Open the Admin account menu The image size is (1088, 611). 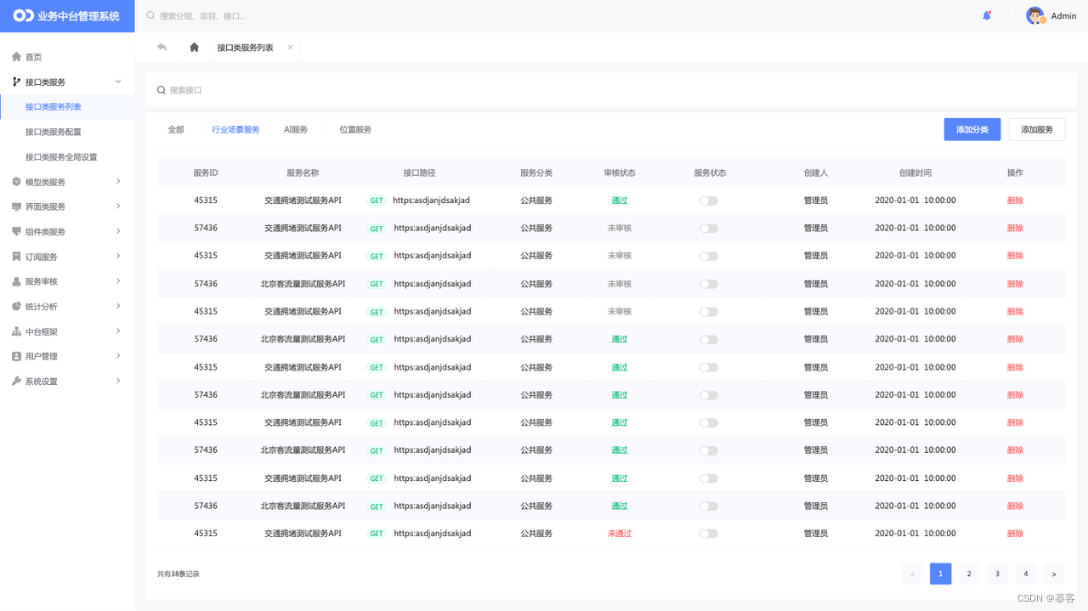point(1063,16)
